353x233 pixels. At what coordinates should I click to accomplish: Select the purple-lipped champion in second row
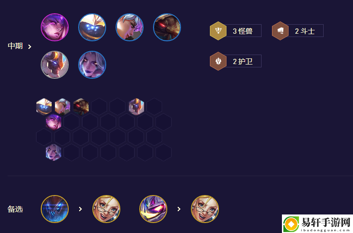tap(92, 65)
